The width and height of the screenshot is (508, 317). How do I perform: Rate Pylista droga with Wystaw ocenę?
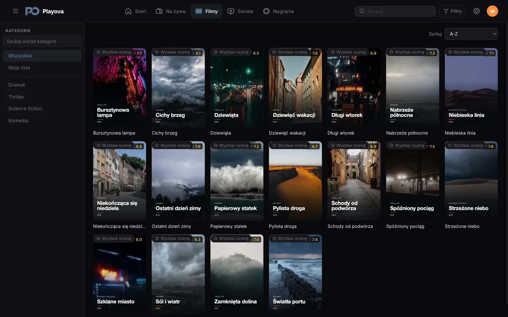289,145
